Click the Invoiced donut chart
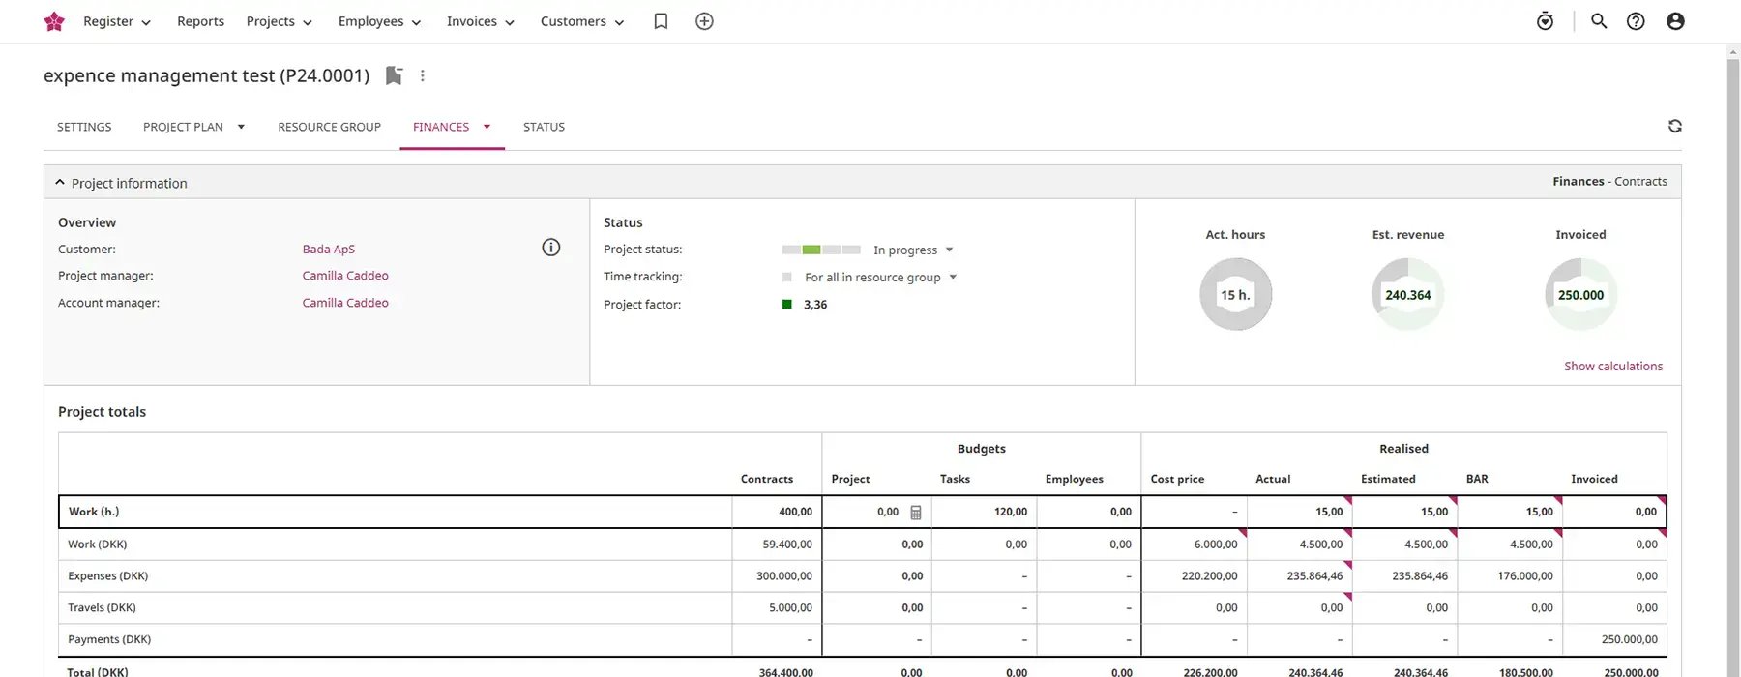Screen dimensions: 1741x677 tap(1580, 294)
